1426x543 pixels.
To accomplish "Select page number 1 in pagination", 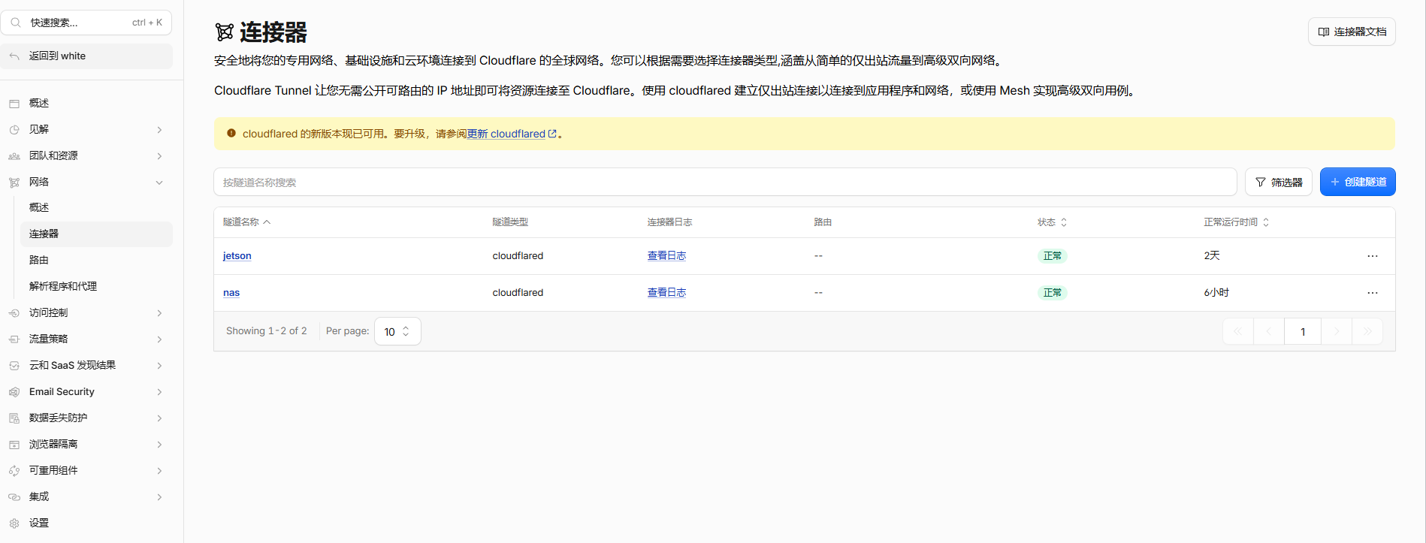I will 1303,331.
